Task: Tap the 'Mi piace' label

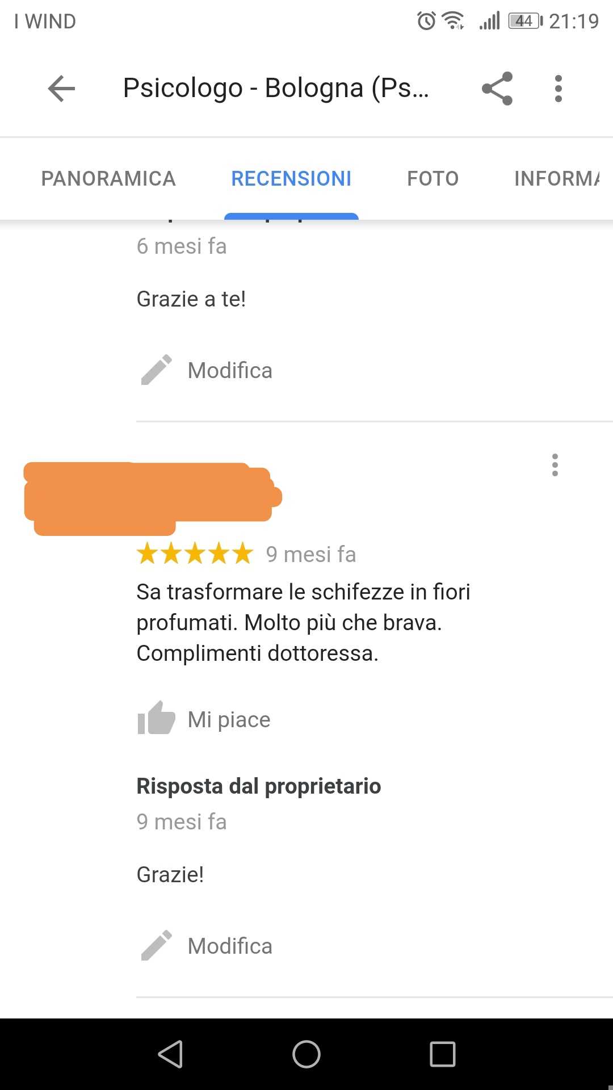Action: [229, 720]
